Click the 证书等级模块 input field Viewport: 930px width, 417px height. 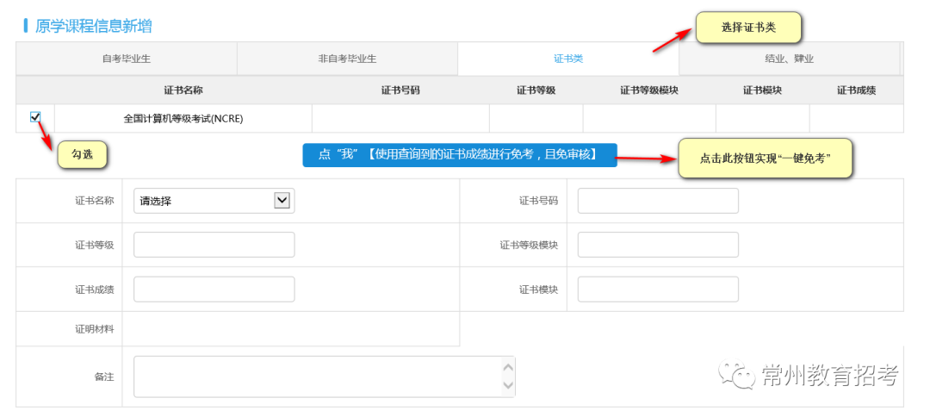tap(658, 245)
